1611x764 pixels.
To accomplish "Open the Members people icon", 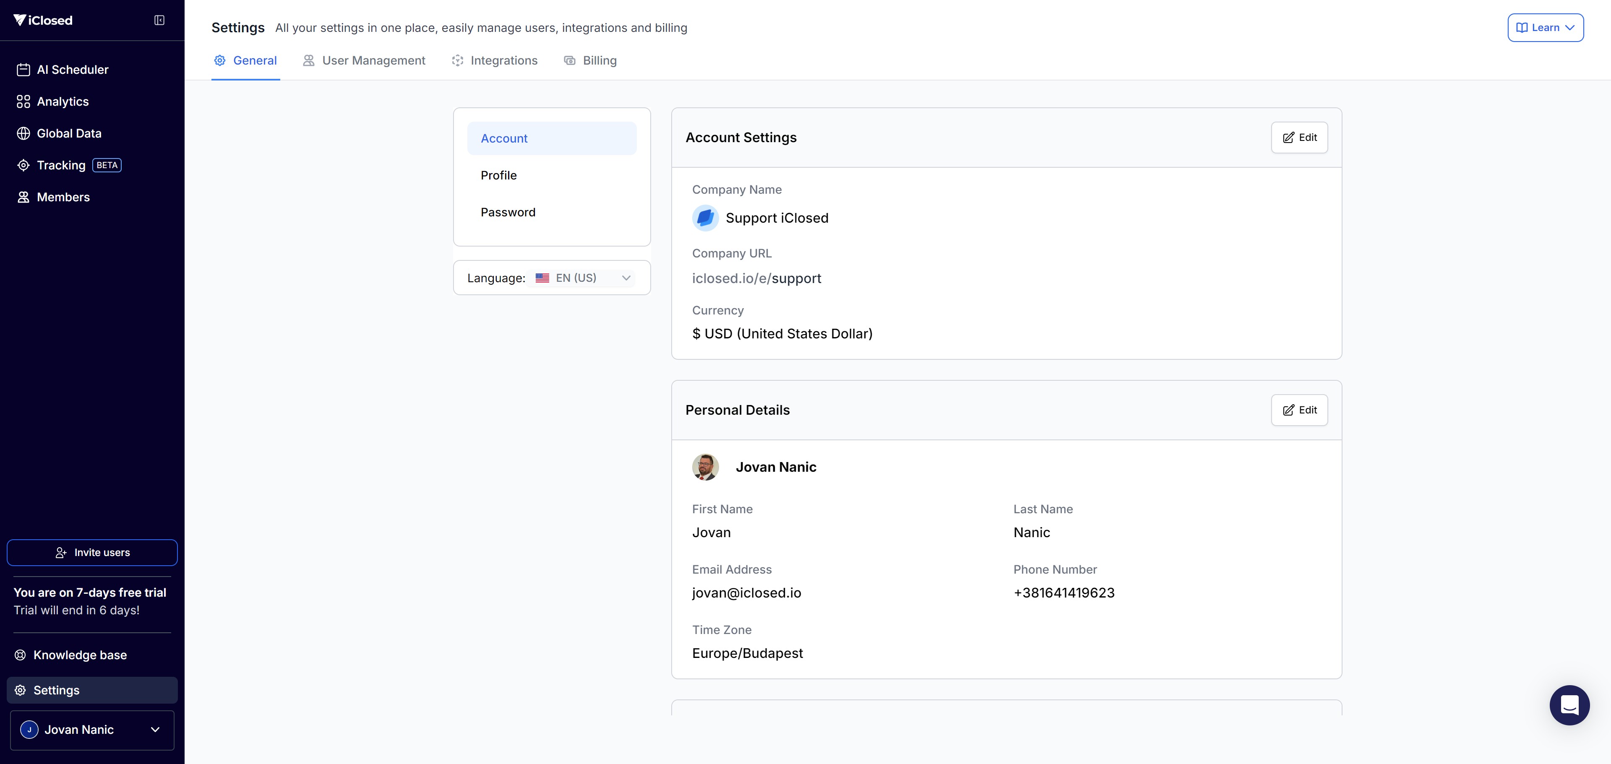I will pos(23,197).
